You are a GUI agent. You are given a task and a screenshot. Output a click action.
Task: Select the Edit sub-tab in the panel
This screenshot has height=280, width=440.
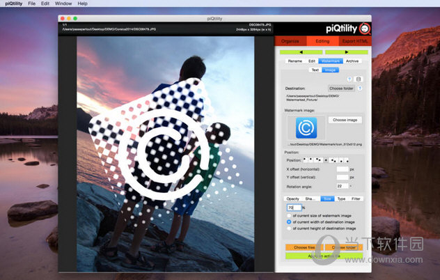tap(312, 61)
